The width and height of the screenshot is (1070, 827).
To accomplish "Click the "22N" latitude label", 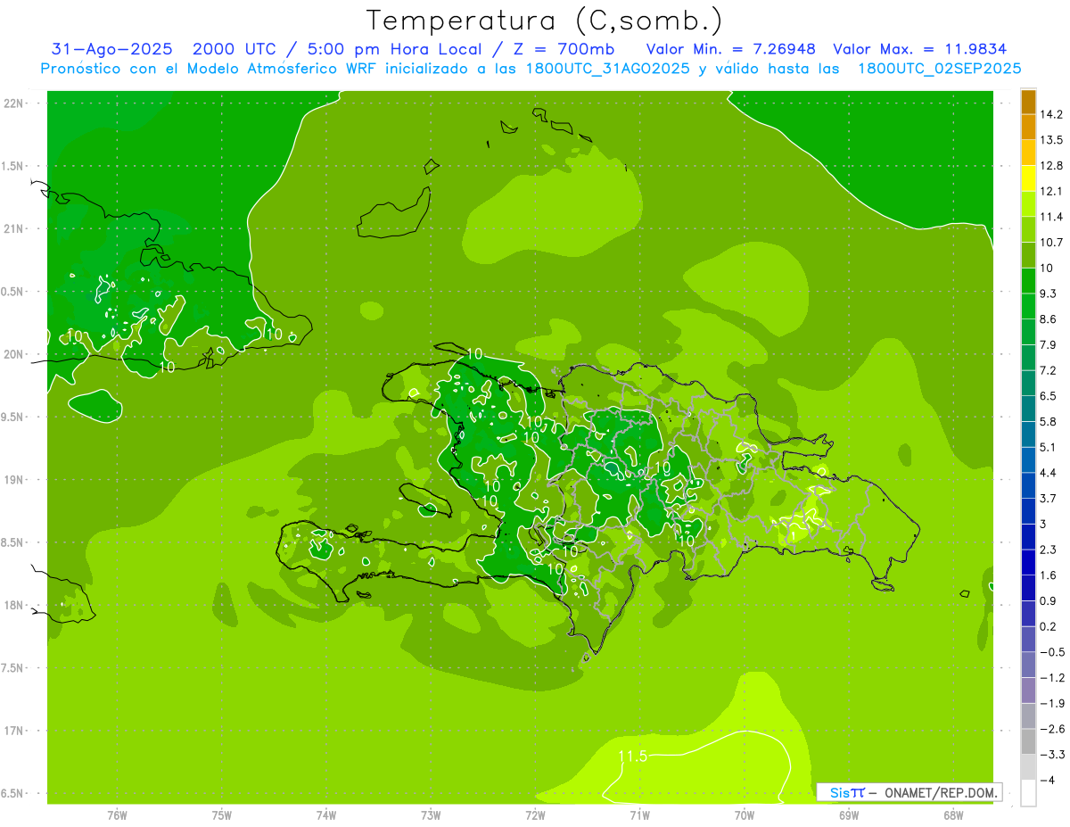I will click(x=15, y=103).
